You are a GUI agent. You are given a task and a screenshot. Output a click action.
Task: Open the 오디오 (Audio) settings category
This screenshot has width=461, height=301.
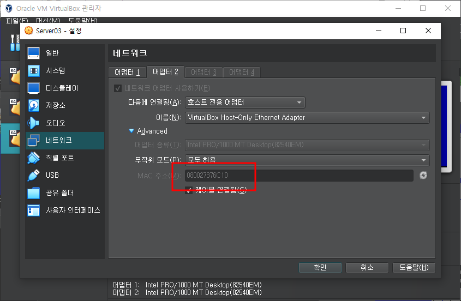tap(65, 123)
